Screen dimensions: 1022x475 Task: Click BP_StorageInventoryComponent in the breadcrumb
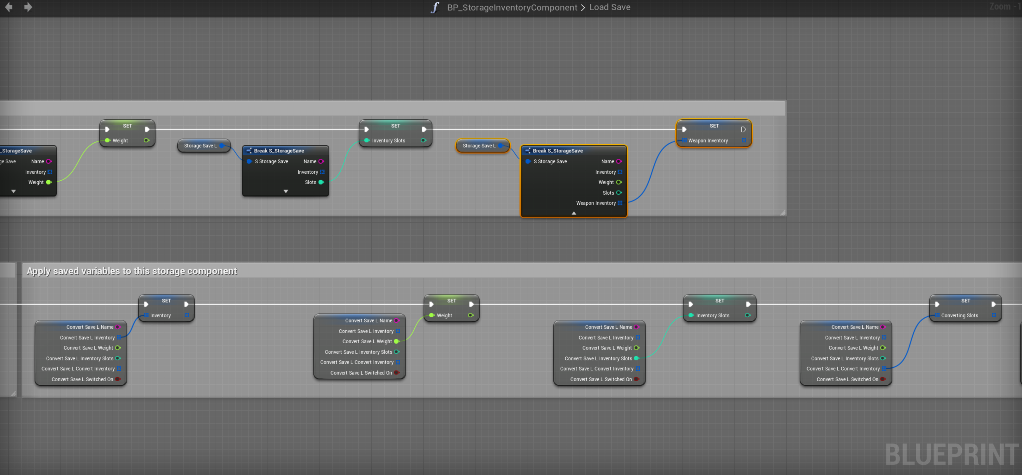point(512,7)
